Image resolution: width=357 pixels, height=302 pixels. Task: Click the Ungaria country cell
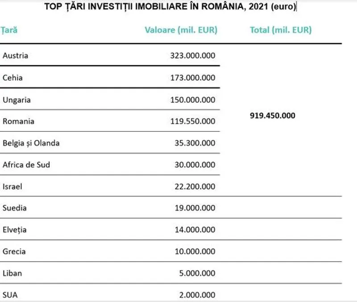[17, 100]
